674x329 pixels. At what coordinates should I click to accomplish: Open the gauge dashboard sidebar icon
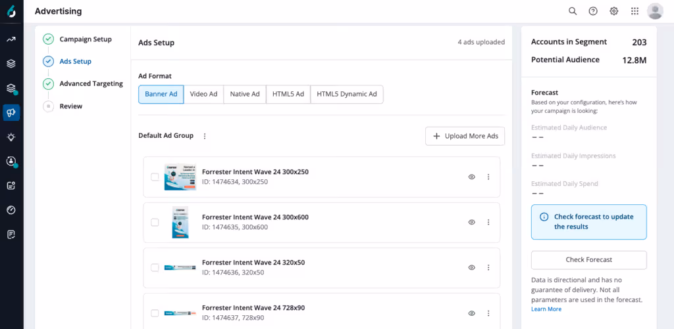[11, 209]
